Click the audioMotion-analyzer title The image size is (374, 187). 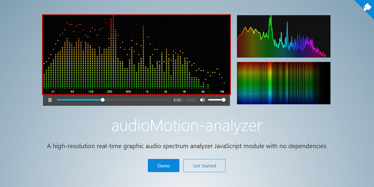187,126
